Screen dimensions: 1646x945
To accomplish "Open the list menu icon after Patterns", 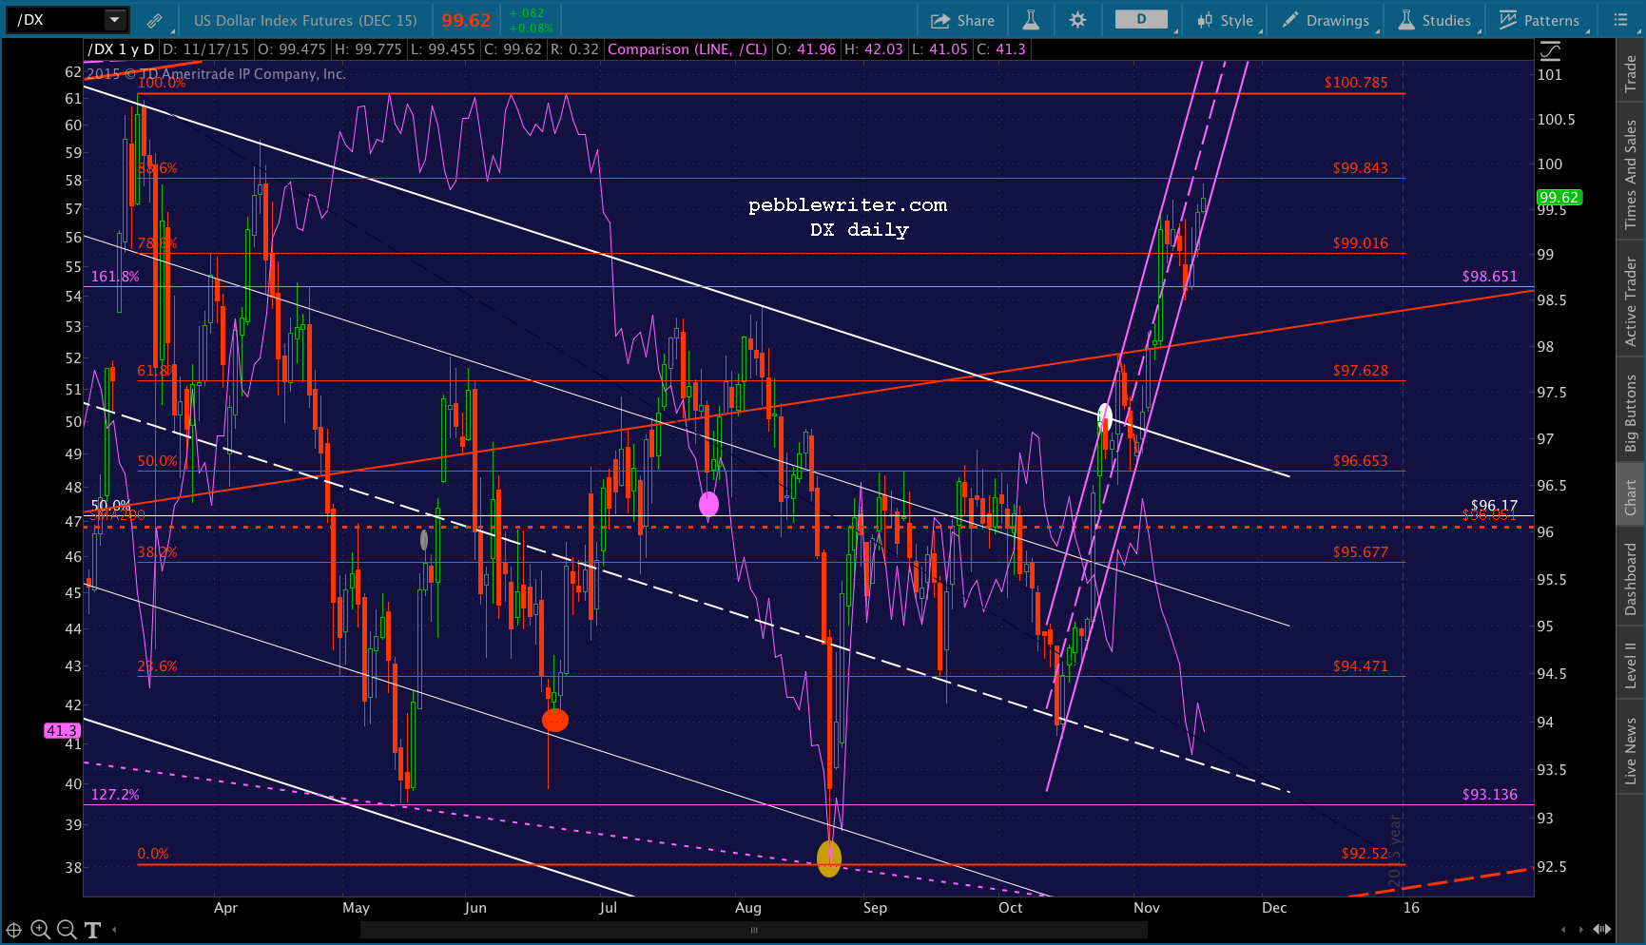I will (x=1621, y=20).
